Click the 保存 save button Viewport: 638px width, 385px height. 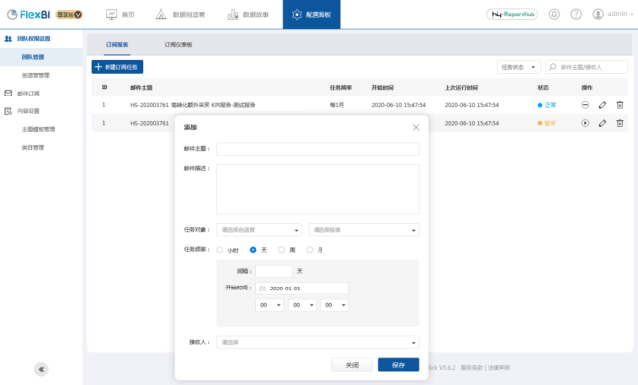click(x=398, y=365)
